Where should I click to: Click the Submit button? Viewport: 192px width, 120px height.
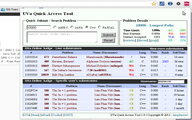(x=108, y=35)
